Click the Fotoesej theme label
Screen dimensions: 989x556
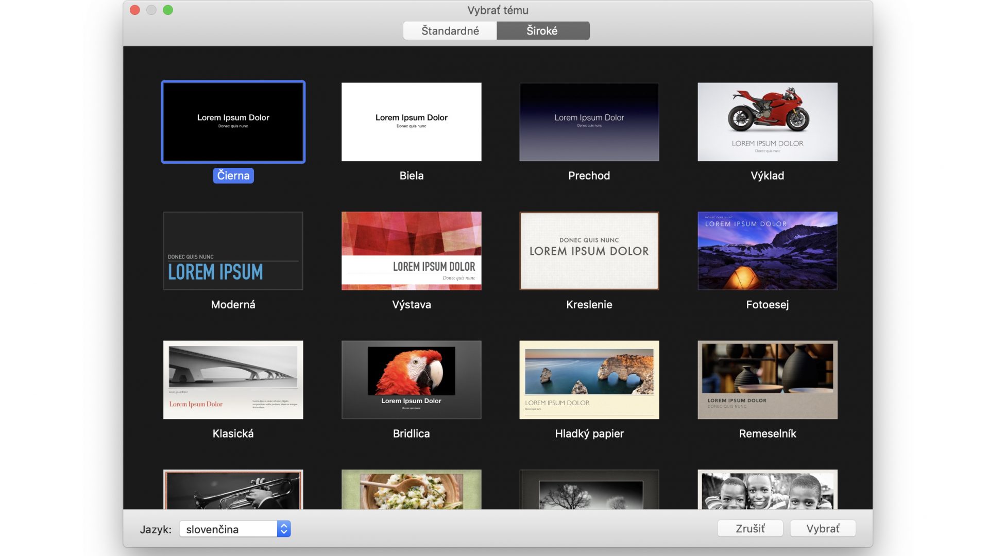768,304
